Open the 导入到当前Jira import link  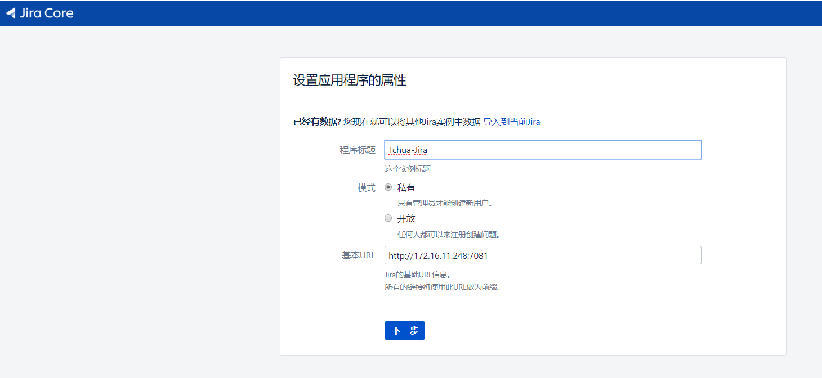511,121
